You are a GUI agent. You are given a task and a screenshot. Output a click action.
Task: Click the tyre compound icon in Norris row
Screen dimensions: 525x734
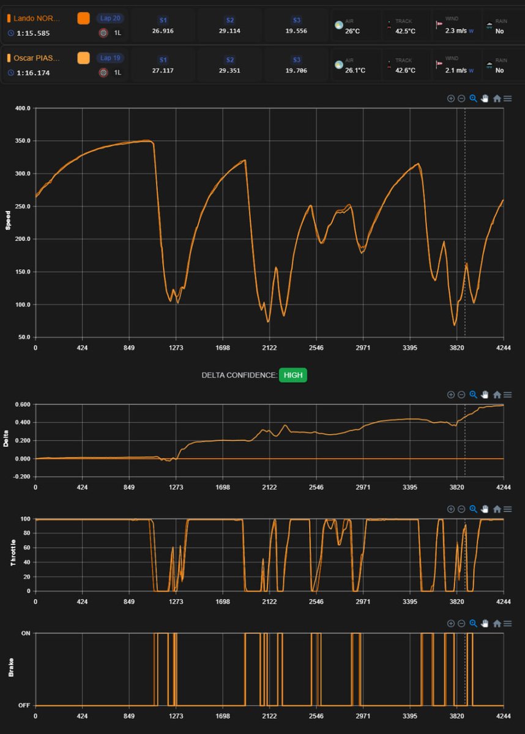coord(103,32)
